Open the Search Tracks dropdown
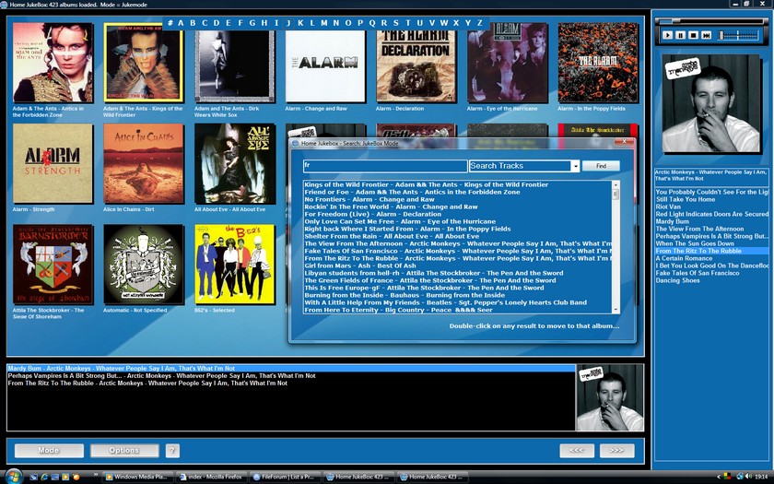Screen dimensions: 774x484 (575, 166)
